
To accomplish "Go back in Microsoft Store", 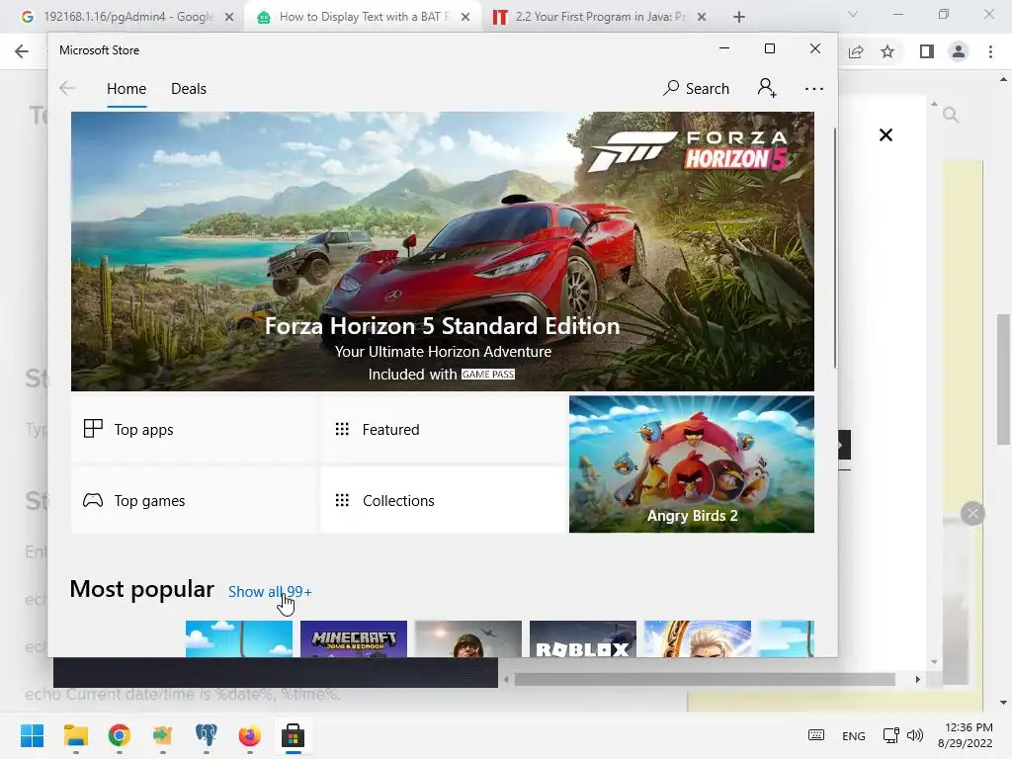I will (67, 88).
